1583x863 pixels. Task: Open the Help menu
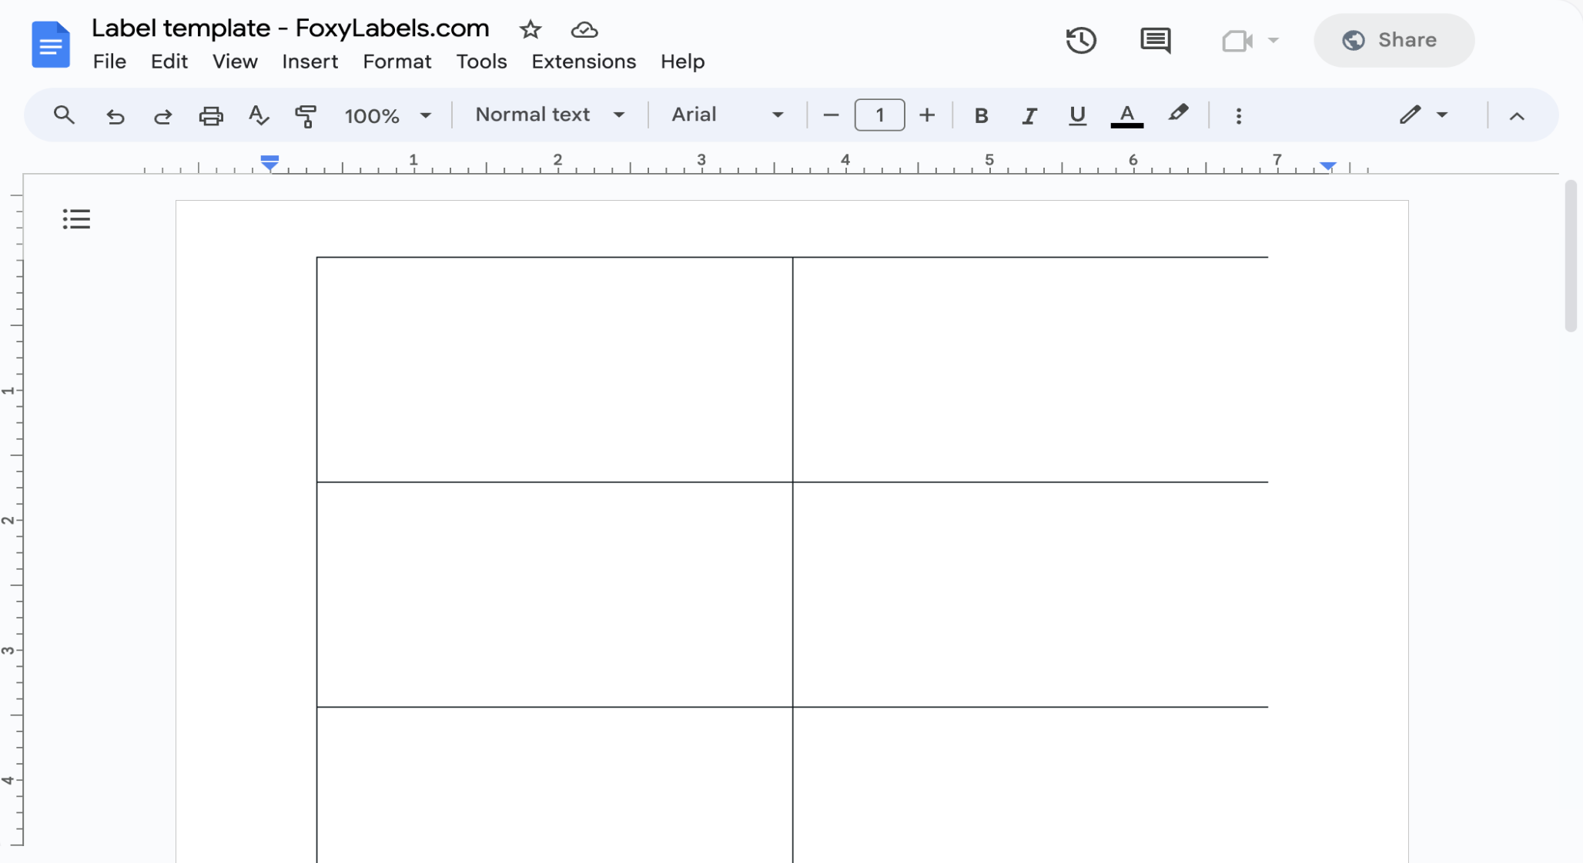tap(682, 62)
